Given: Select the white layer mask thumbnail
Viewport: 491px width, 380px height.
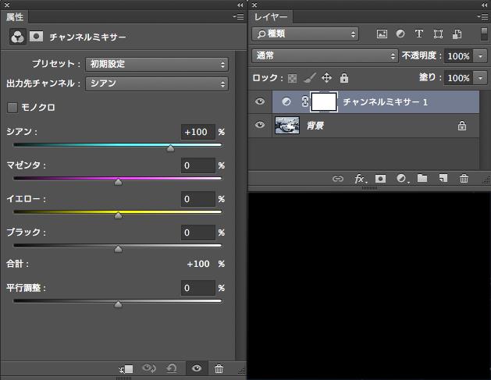Looking at the screenshot, I should pos(324,101).
